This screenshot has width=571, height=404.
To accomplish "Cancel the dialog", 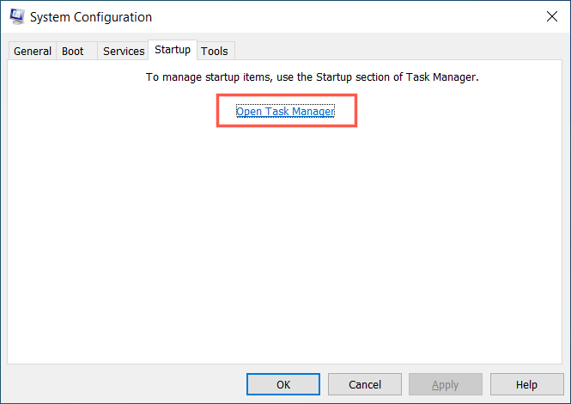I will coord(354,384).
